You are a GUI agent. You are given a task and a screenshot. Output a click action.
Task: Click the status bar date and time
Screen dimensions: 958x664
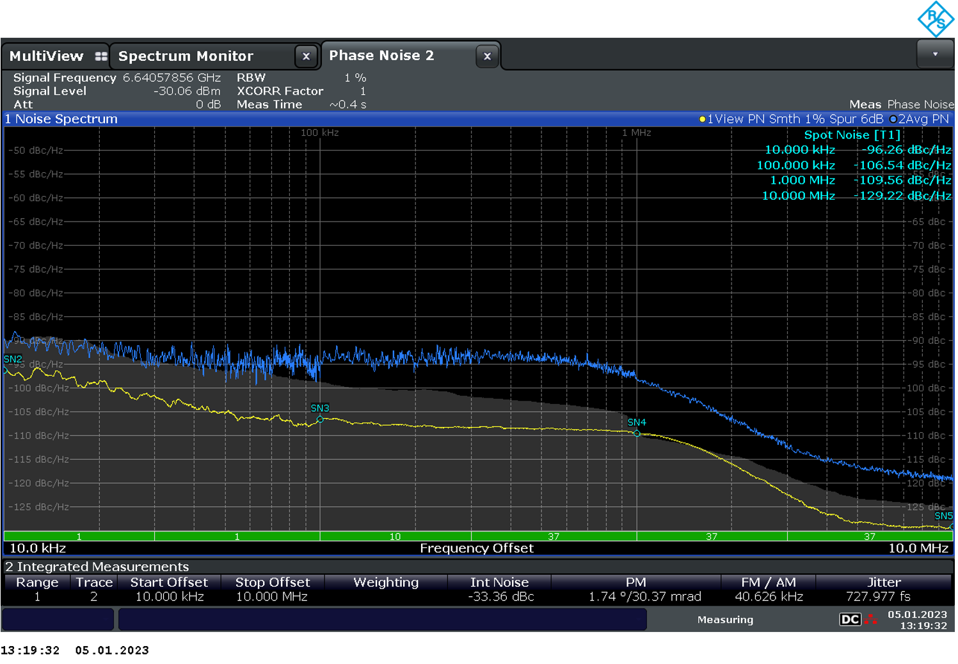click(917, 620)
